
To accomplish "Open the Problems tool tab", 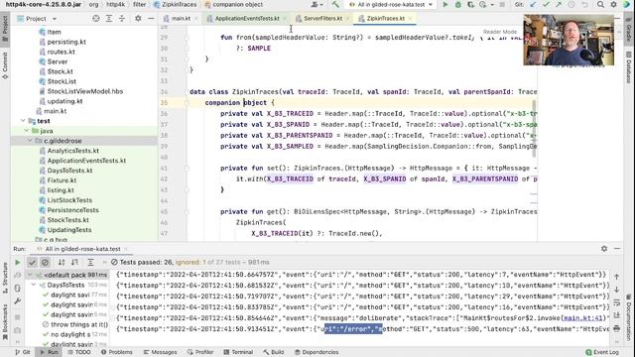I will [x=117, y=352].
